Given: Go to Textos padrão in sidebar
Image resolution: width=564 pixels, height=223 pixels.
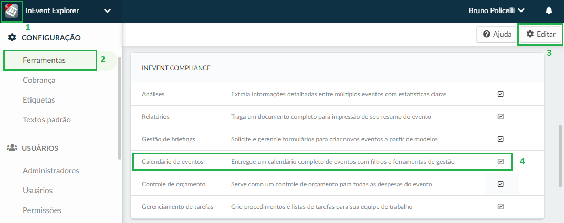Looking at the screenshot, I should (x=47, y=120).
